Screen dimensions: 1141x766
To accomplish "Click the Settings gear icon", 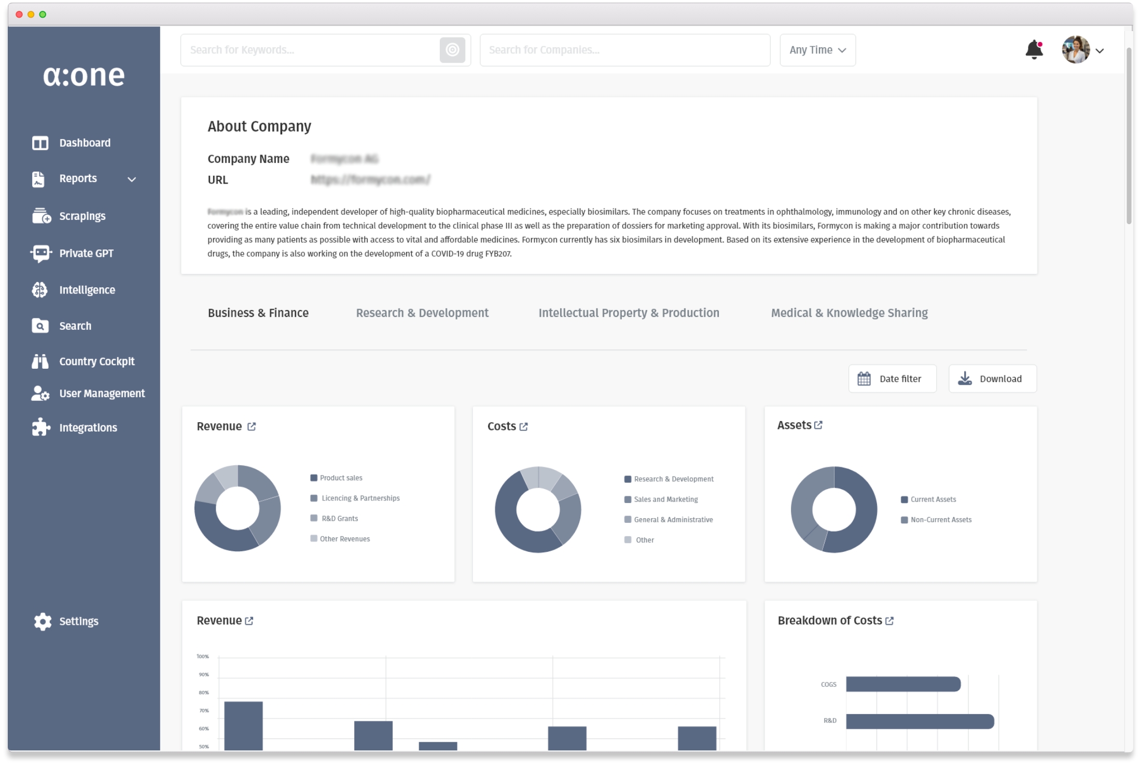I will click(x=43, y=621).
